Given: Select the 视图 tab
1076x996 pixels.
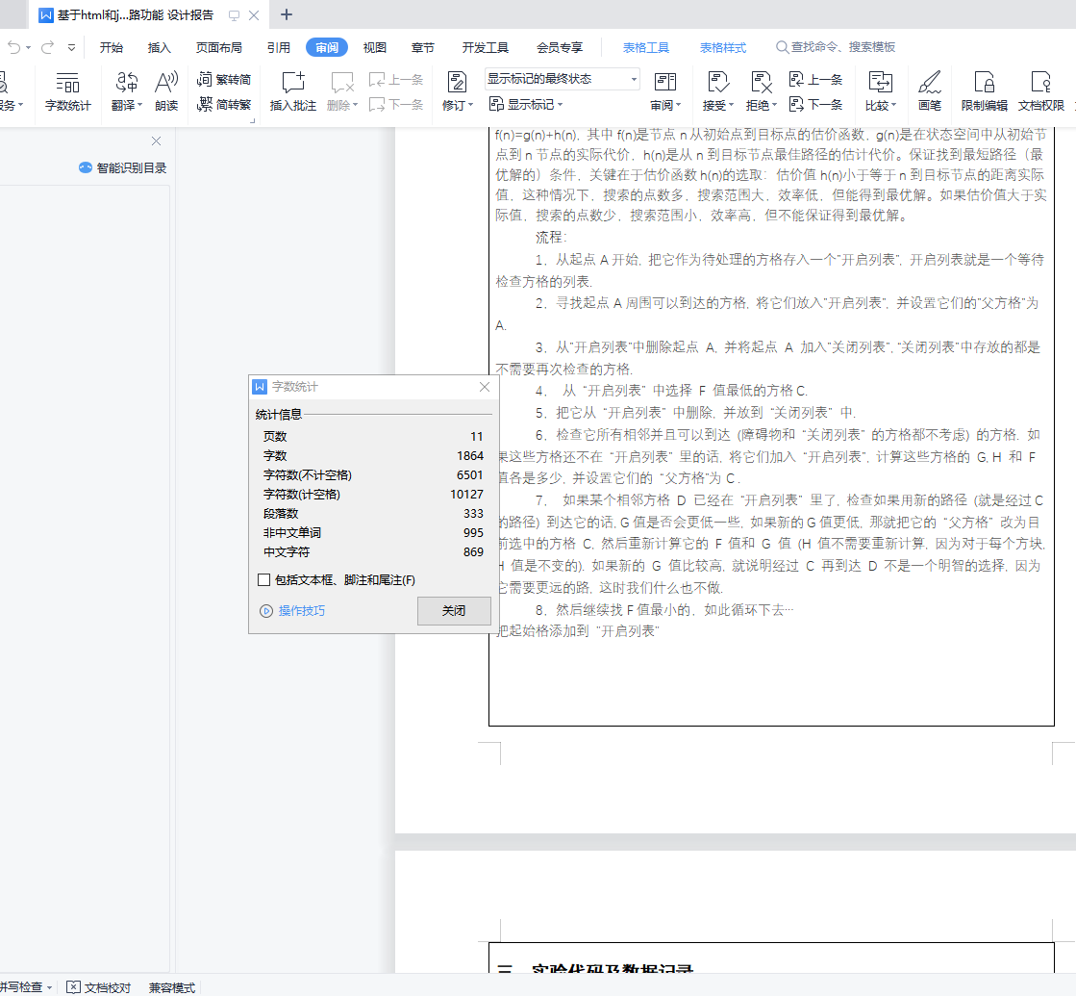Looking at the screenshot, I should pyautogui.click(x=375, y=47).
